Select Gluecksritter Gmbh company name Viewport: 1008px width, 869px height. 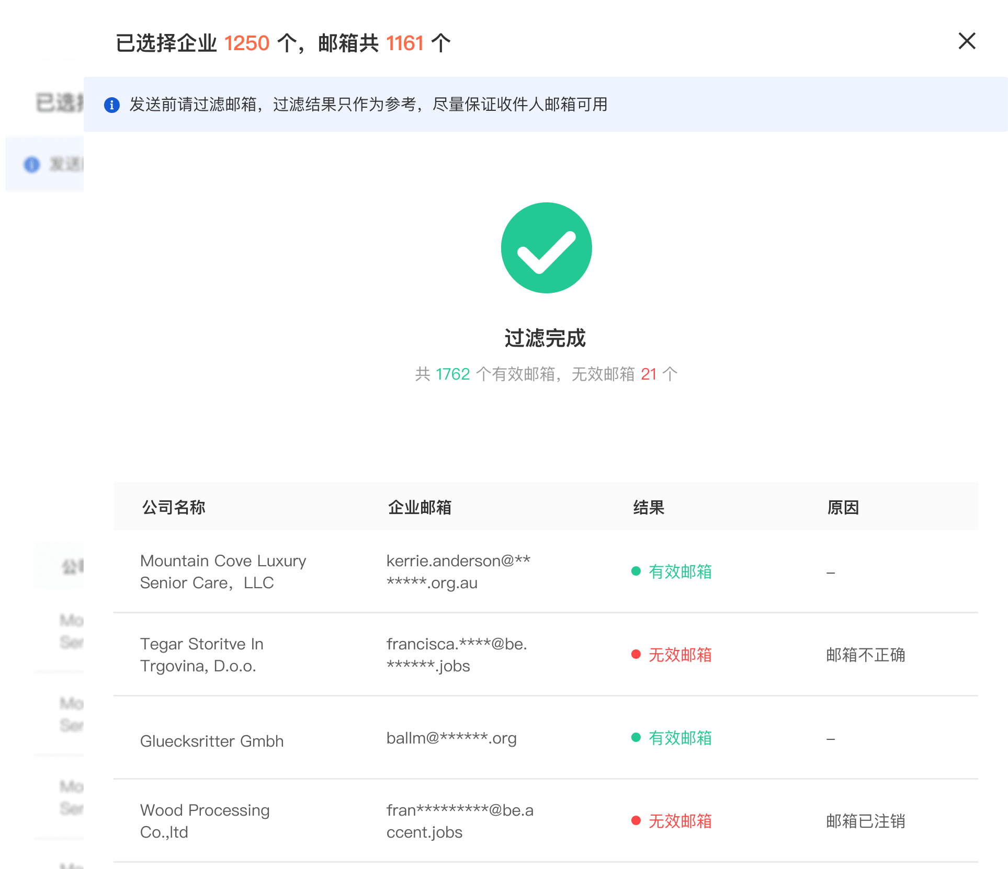click(212, 741)
